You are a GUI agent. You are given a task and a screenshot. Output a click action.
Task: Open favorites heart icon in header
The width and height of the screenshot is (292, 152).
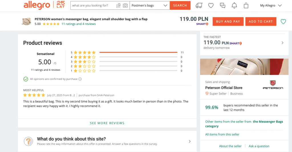pyautogui.click(x=211, y=5)
